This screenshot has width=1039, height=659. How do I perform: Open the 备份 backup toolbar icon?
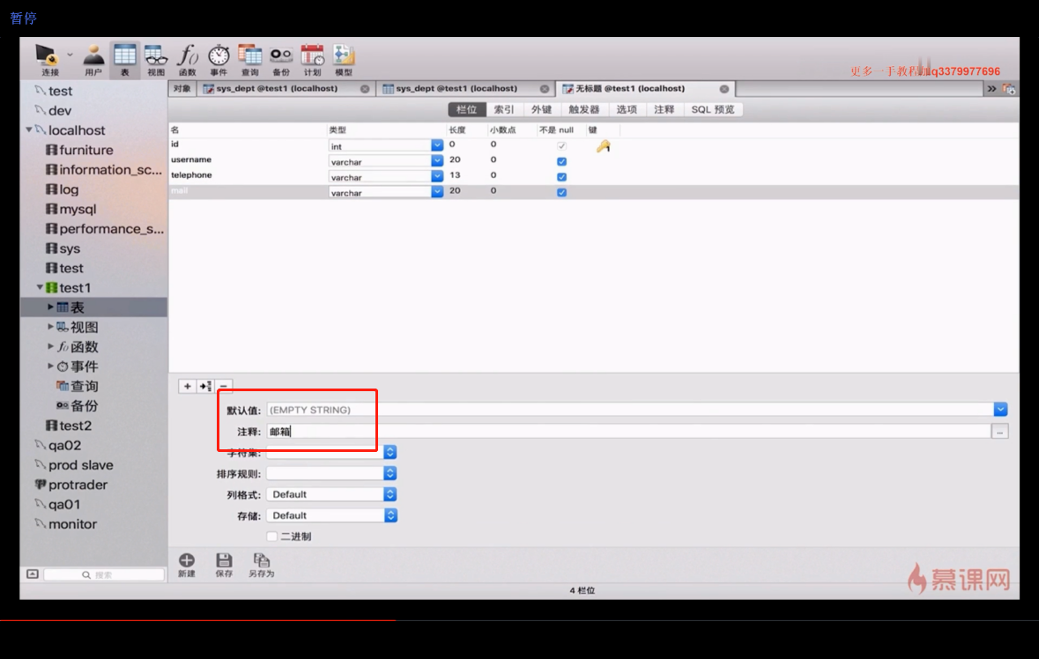click(281, 60)
